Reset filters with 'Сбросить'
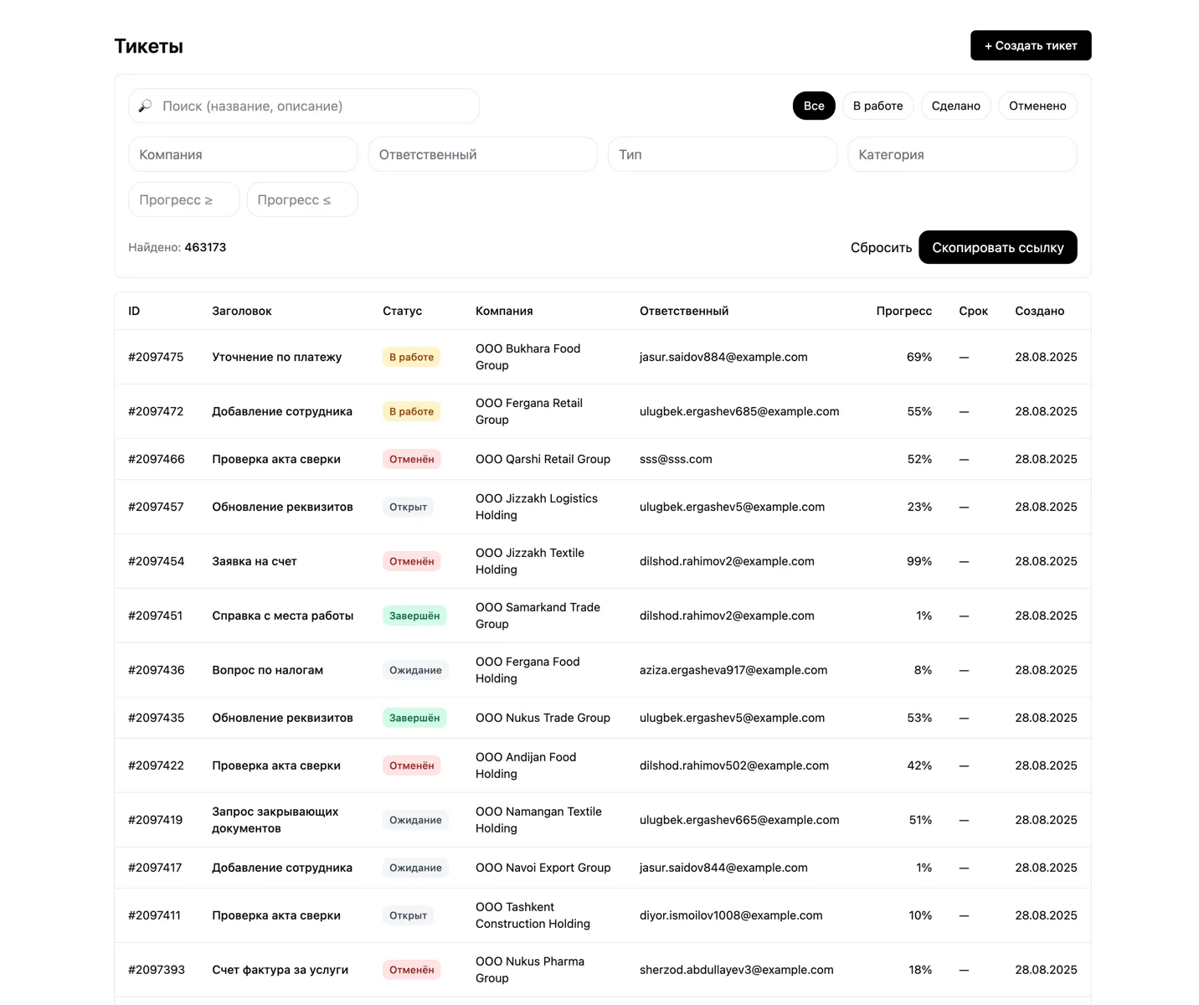 click(881, 247)
